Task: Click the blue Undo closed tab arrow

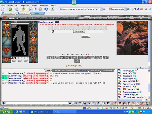Action: click(46, 9)
